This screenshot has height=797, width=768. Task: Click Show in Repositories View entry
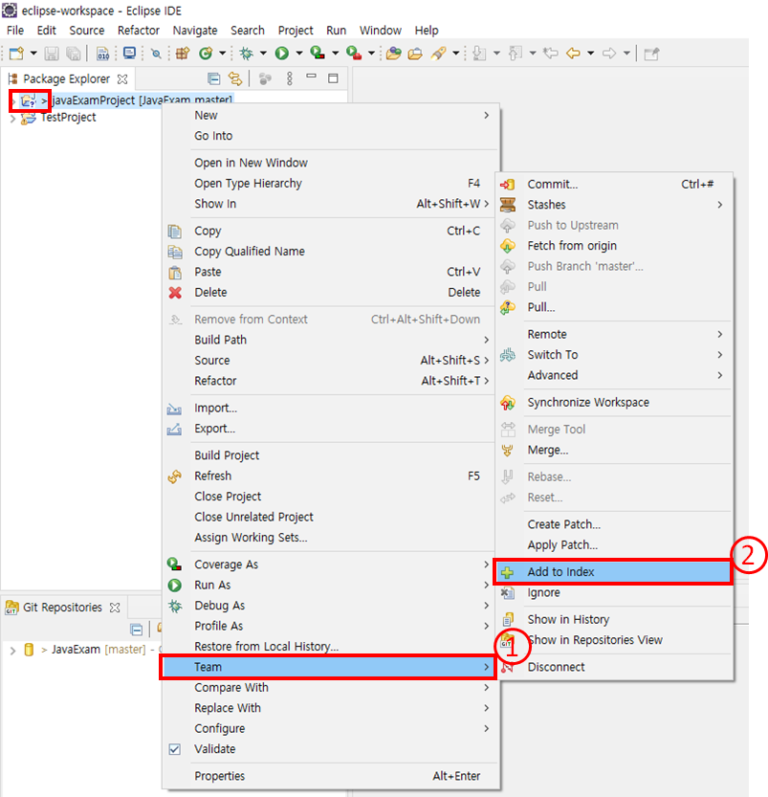614,640
